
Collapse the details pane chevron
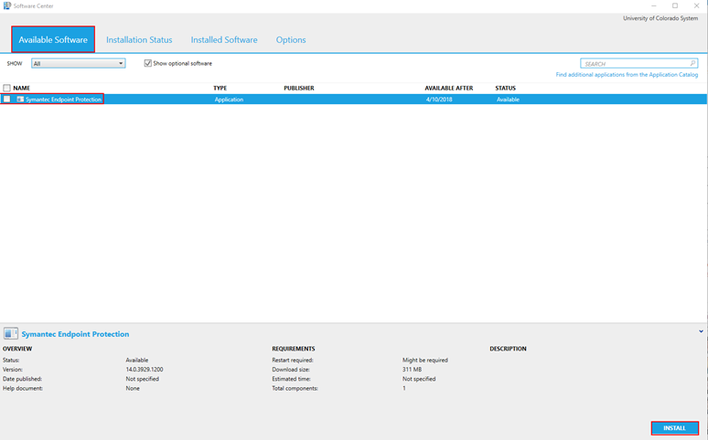click(701, 331)
